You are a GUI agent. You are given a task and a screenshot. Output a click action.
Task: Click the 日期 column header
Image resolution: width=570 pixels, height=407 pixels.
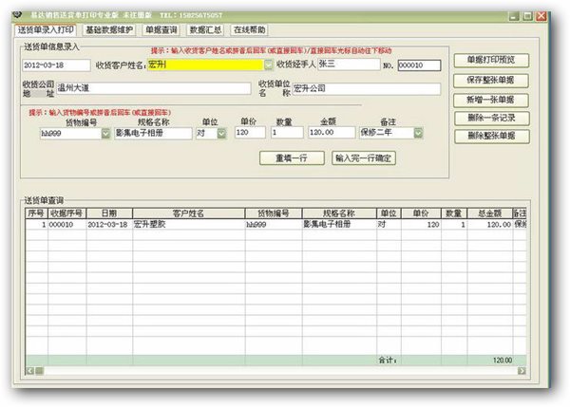(109, 213)
